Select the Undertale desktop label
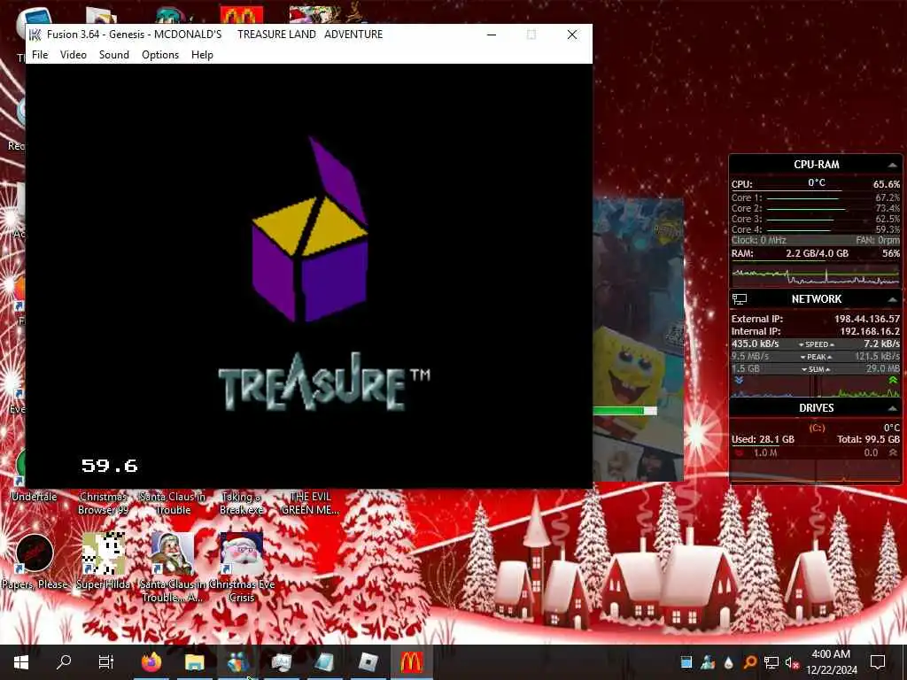The height and width of the screenshot is (680, 907). [x=35, y=497]
